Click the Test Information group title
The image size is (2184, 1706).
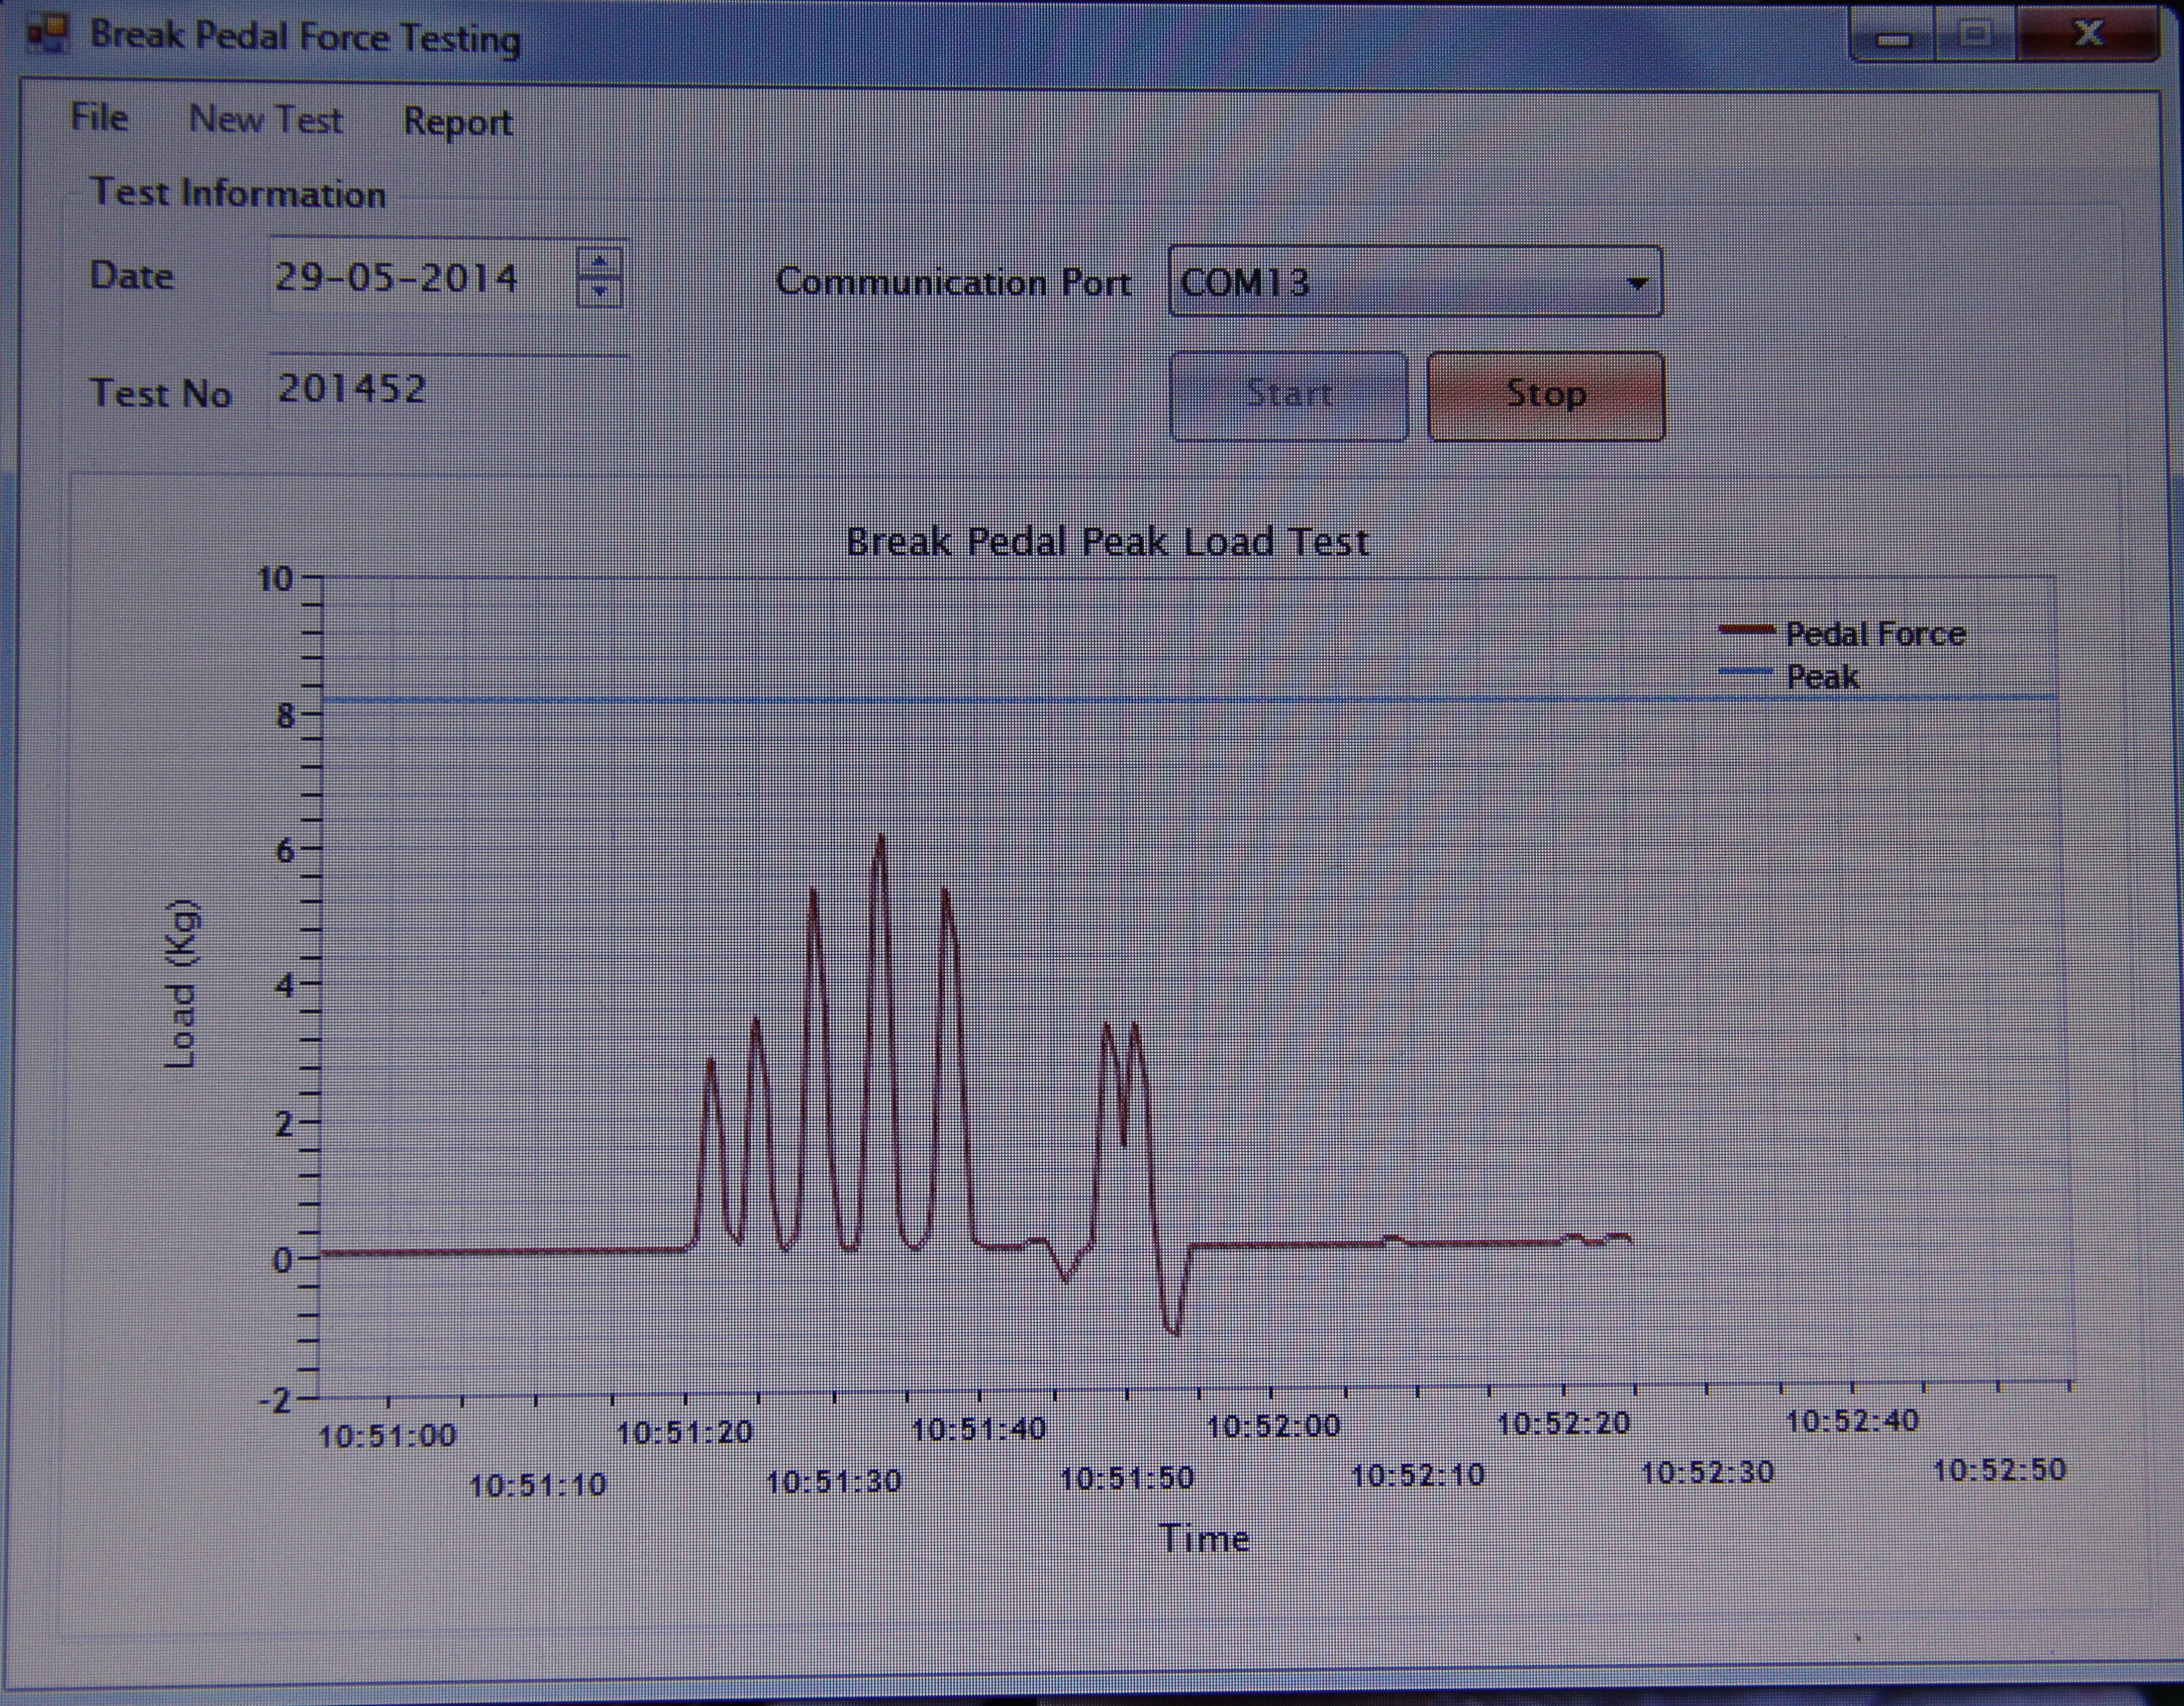(238, 193)
